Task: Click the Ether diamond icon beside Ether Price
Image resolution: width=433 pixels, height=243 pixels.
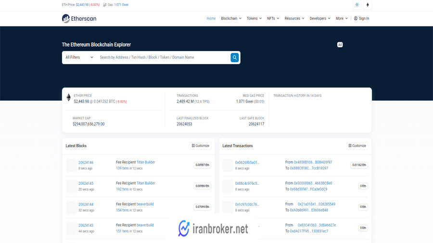Action: (x=68, y=97)
